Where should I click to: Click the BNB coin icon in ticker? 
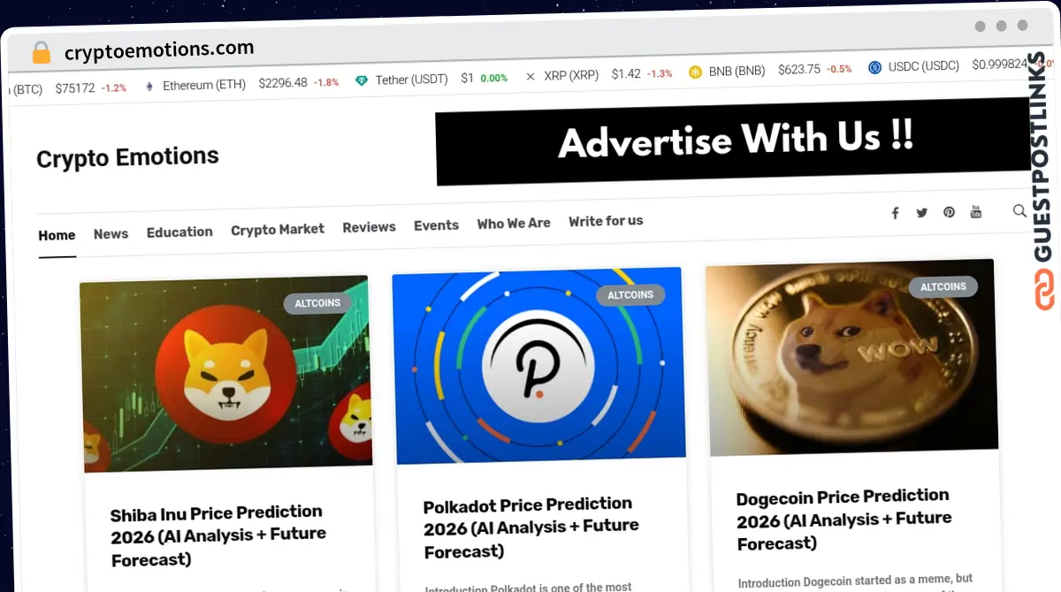click(696, 72)
